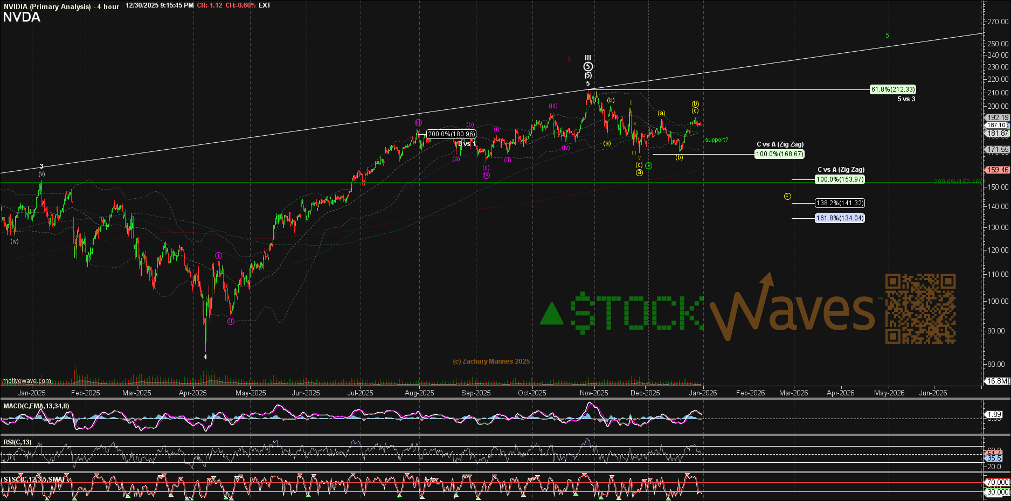
Task: Click the 4 hour timeframe label
Action: pos(108,6)
